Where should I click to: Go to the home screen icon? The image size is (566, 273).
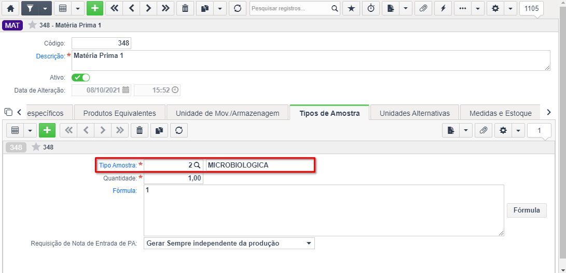(x=10, y=9)
